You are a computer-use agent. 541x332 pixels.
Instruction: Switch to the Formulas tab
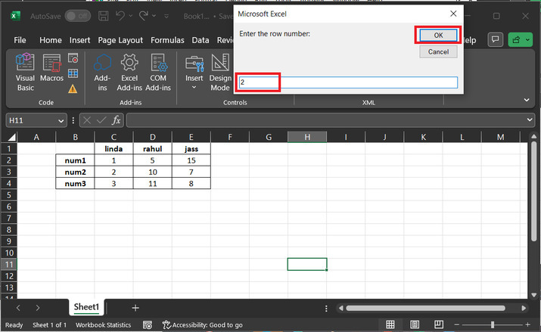point(167,40)
